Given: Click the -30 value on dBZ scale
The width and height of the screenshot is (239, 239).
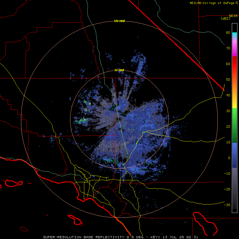Looking at the screenshot, I should (227, 205).
